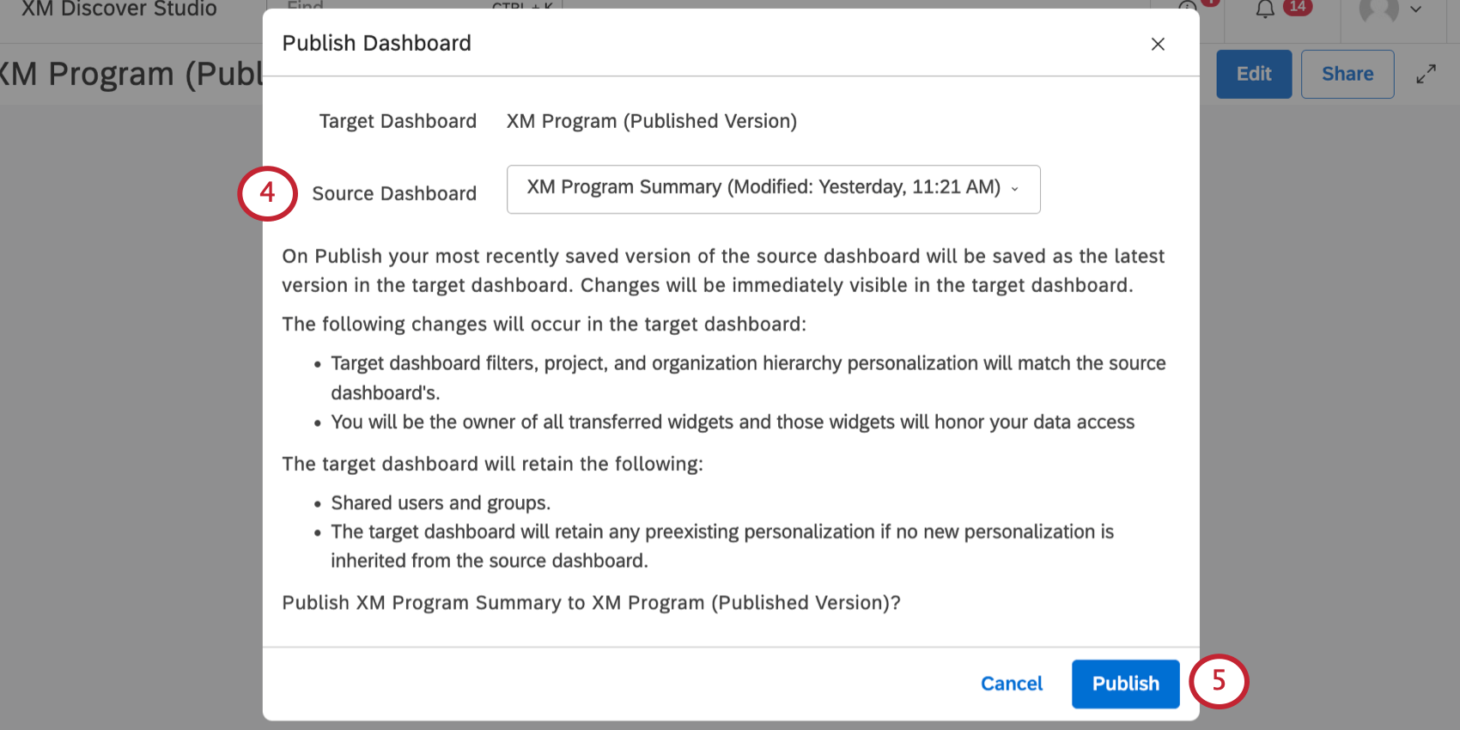
Task: Open the XM Program Summary selector chevron
Action: click(x=1017, y=190)
